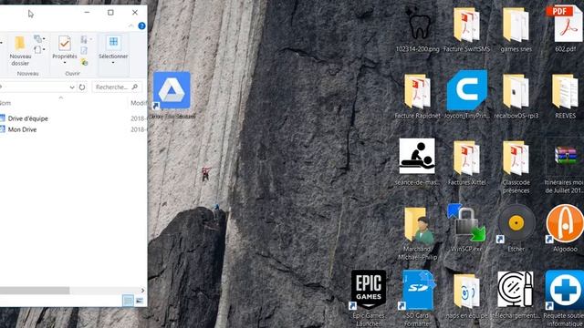The image size is (584, 328).
Task: Collapse the Explorer ribbon with the chevron
Action: click(131, 26)
